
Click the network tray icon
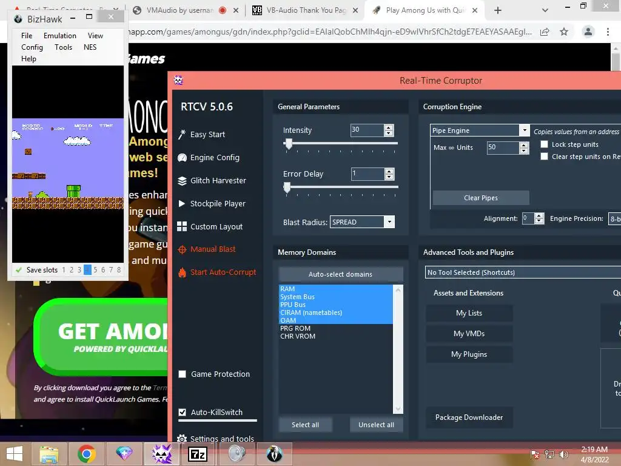(549, 454)
